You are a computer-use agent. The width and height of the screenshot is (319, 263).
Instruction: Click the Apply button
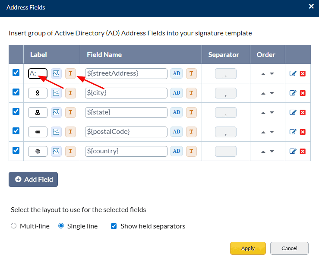[248, 248]
